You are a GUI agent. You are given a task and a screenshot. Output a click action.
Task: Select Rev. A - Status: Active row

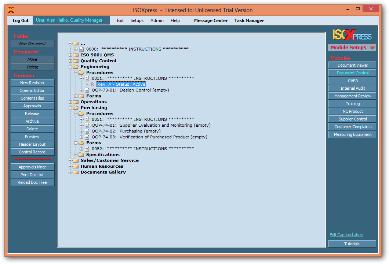point(121,84)
